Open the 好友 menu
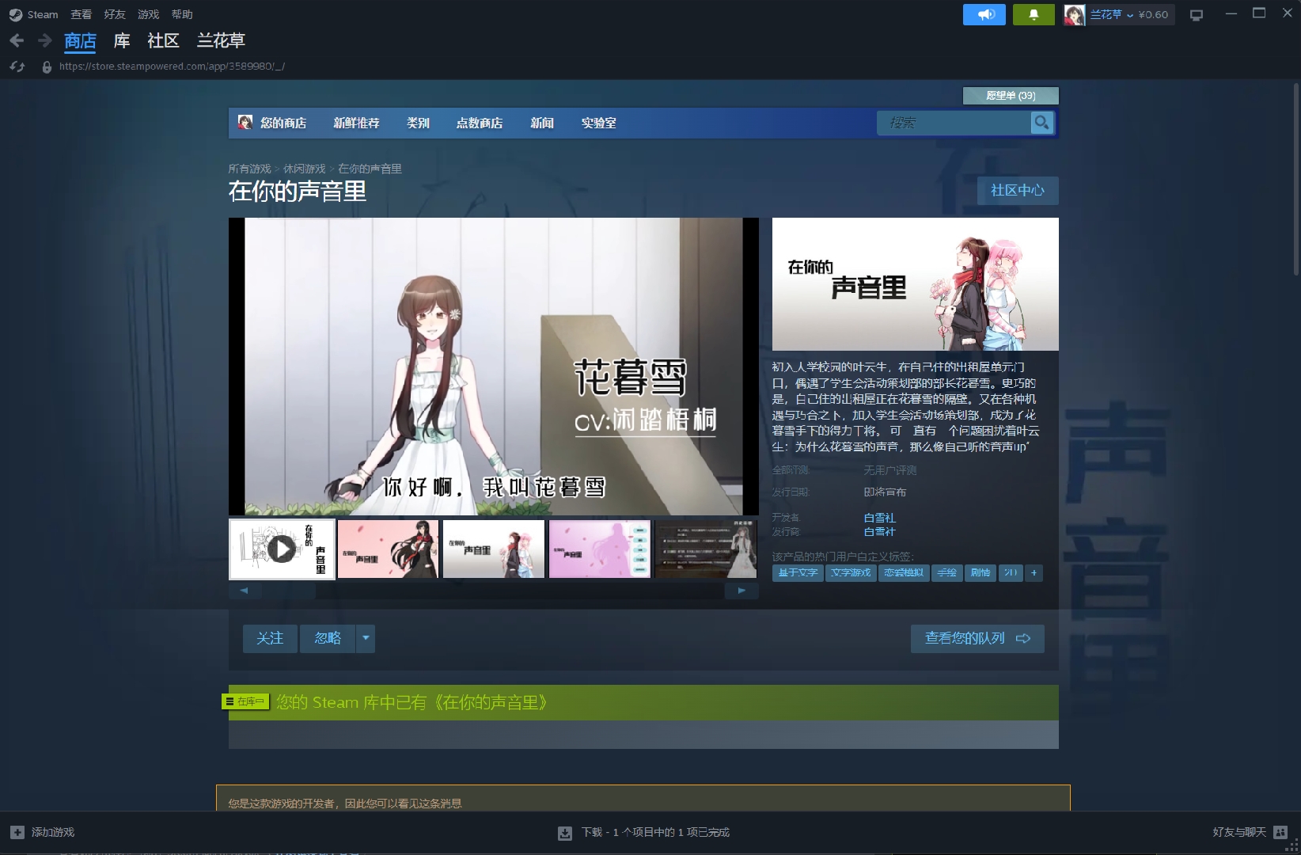 tap(115, 14)
